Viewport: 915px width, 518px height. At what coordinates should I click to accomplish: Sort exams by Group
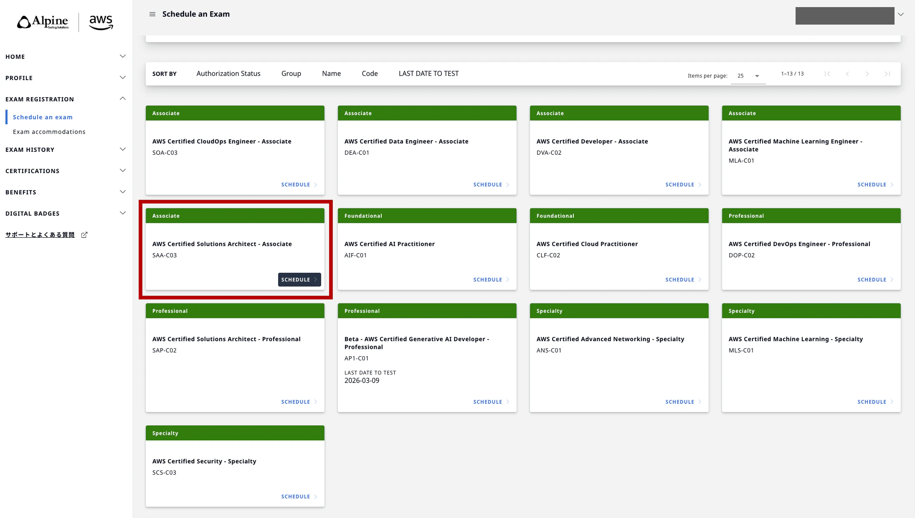pyautogui.click(x=291, y=74)
